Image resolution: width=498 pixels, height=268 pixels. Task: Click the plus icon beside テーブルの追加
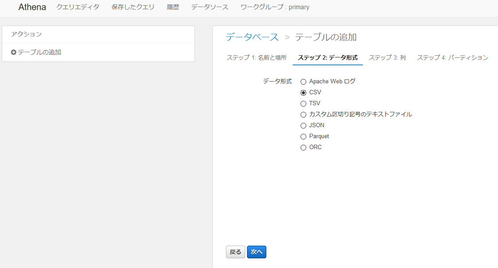coord(14,52)
